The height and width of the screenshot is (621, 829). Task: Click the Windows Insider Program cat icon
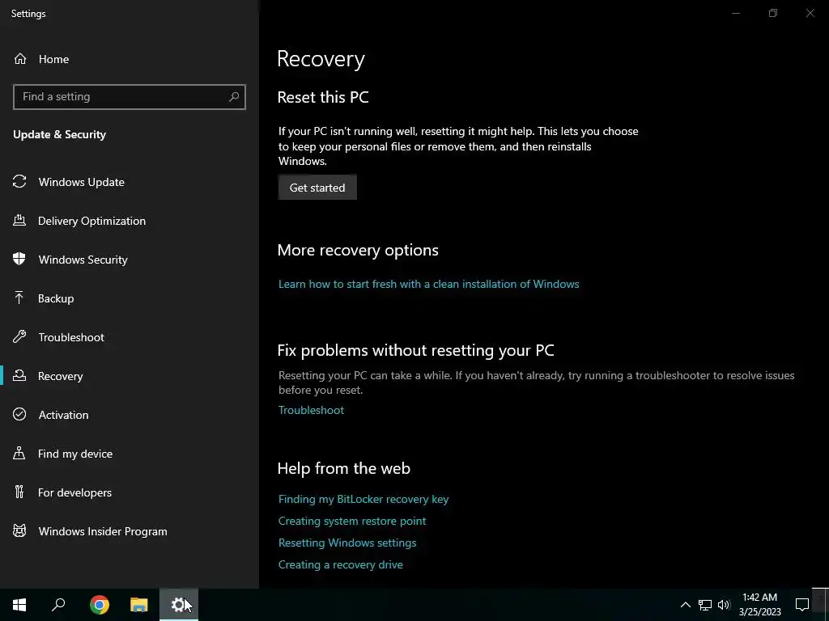pos(19,530)
